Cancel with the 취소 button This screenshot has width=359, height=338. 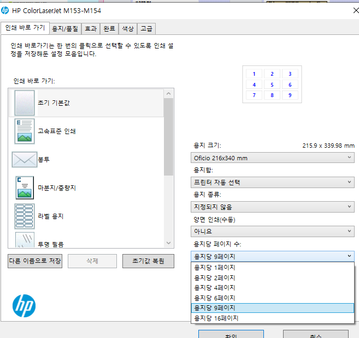click(x=316, y=334)
